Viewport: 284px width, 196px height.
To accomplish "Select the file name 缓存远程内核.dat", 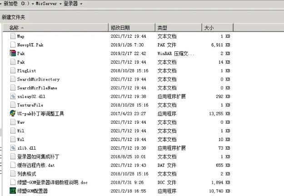I will (x=36, y=165).
